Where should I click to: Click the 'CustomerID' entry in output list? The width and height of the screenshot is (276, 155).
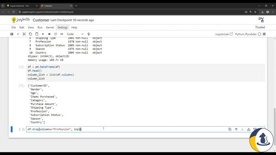pos(39,86)
